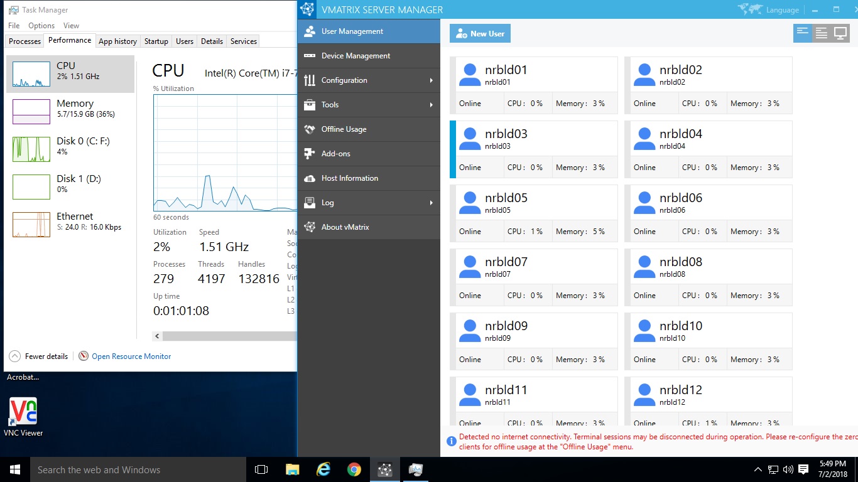Click the Tools toolbox icon
Viewport: 858px width, 482px height.
click(309, 105)
